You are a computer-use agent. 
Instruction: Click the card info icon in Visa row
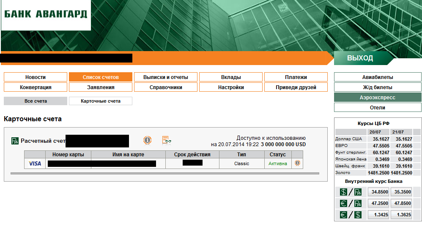[x=297, y=163]
